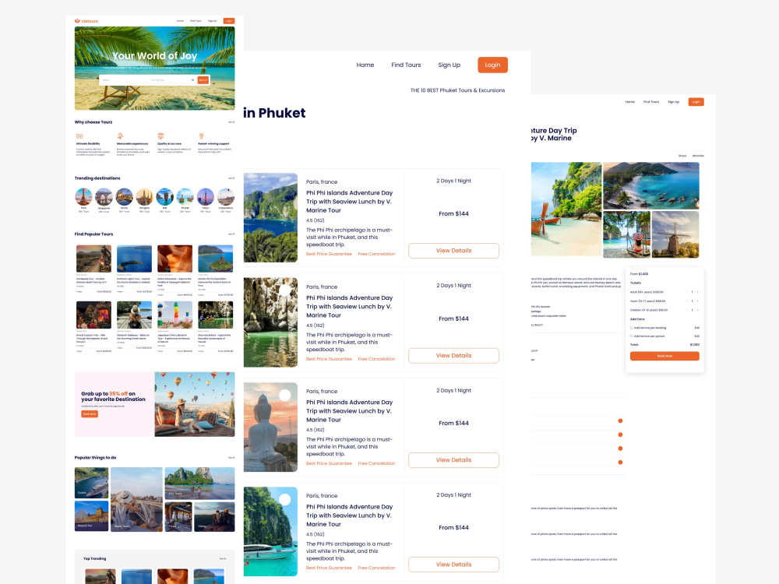Select the Bangkok trending destination circle
This screenshot has width=779, height=584.
pos(145,197)
